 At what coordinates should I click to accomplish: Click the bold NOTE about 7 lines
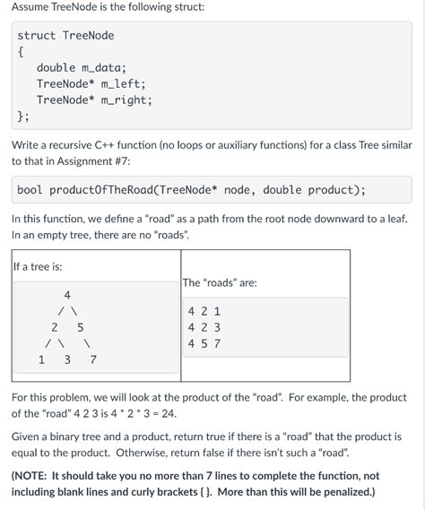[x=195, y=484]
